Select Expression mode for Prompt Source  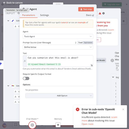click(88, 43)
